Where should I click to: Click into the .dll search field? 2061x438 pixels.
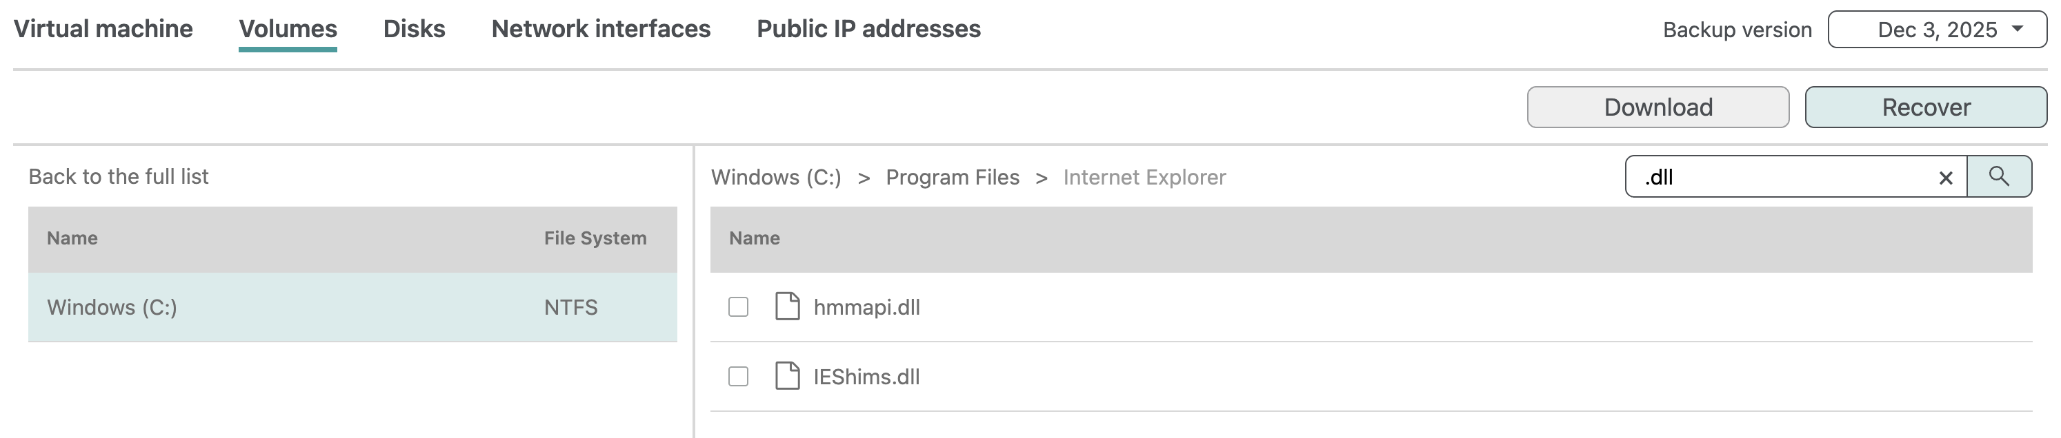pos(1784,178)
